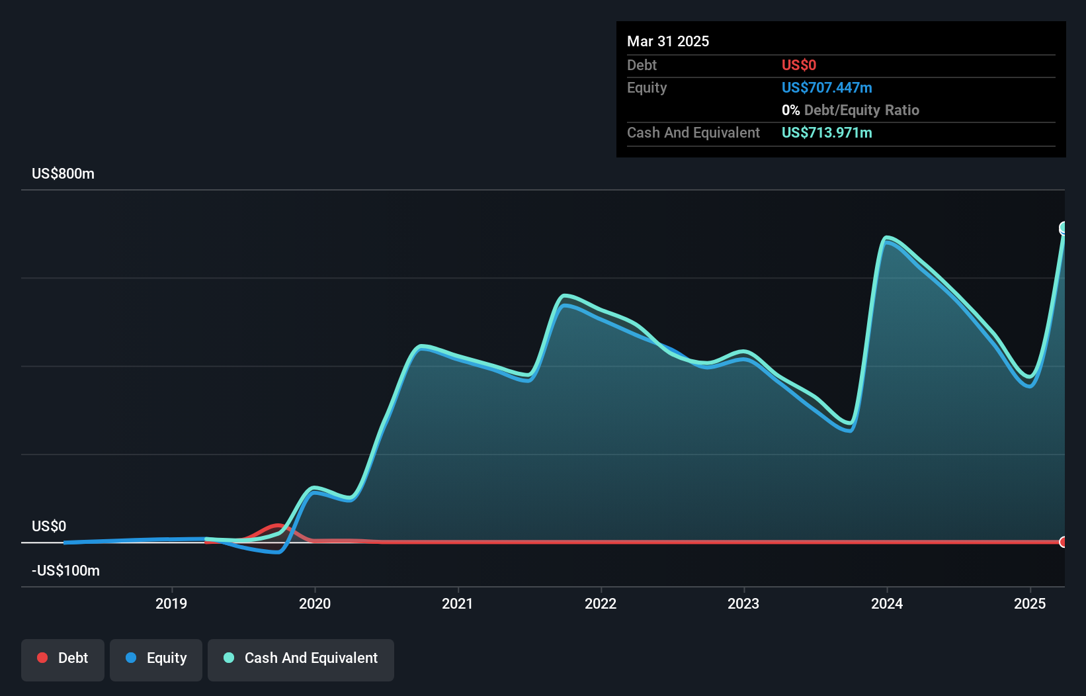Click the teal Cash And Equivalent legend dot
Screen dimensions: 1086x696
point(229,658)
